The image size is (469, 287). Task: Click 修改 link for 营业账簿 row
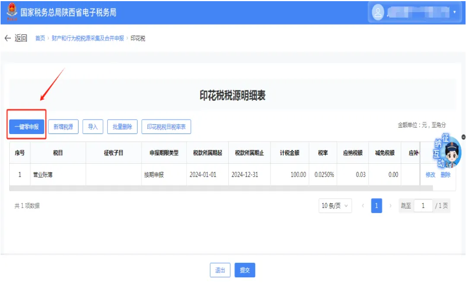point(430,175)
